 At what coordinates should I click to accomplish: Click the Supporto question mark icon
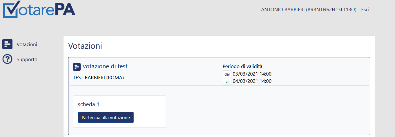click(7, 59)
